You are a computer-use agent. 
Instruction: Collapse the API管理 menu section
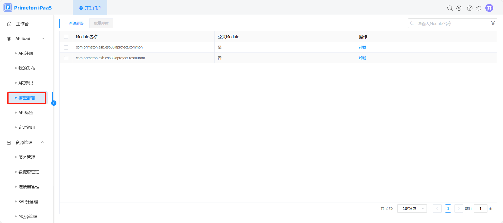tap(43, 38)
